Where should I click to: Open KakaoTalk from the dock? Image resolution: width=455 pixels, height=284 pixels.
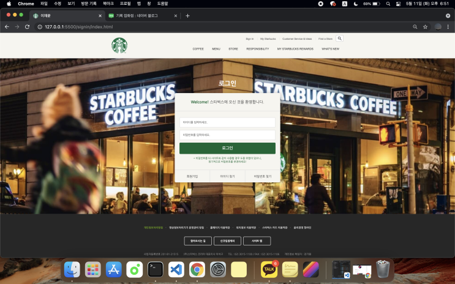pos(269,269)
